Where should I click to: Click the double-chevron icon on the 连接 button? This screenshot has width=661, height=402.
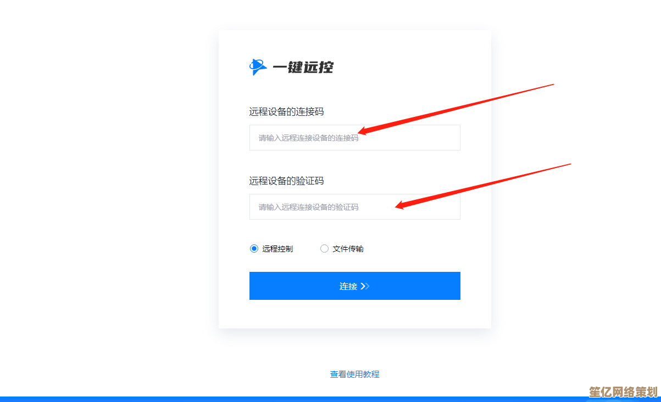tap(365, 286)
